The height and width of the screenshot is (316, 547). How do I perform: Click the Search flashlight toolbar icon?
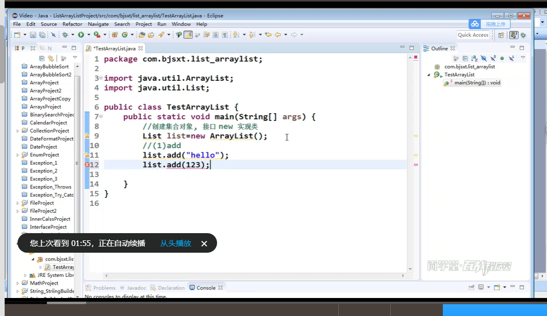(x=161, y=34)
